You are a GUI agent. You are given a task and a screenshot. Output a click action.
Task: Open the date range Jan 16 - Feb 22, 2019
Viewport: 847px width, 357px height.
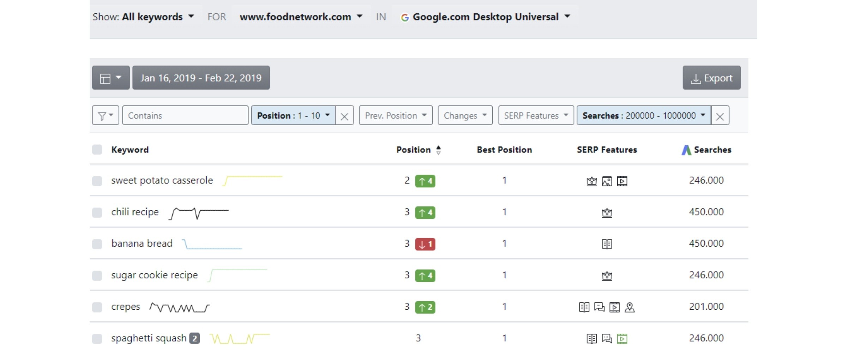click(201, 78)
